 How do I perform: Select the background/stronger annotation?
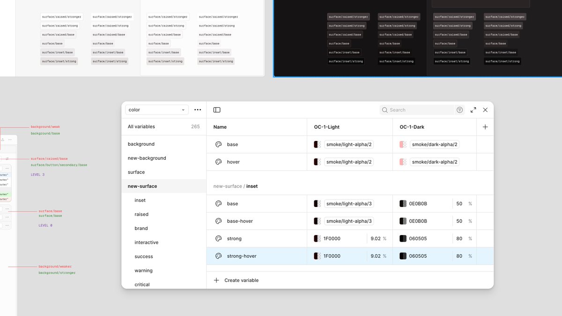click(57, 273)
